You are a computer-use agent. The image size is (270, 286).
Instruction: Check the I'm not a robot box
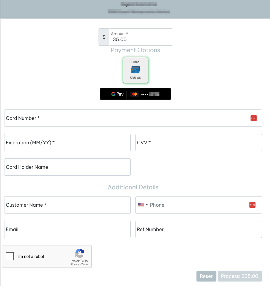[x=10, y=256]
